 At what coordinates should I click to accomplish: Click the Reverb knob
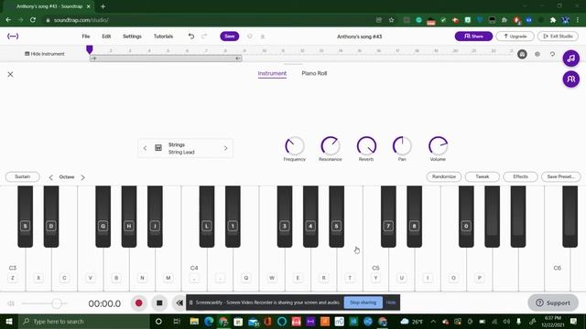point(366,146)
